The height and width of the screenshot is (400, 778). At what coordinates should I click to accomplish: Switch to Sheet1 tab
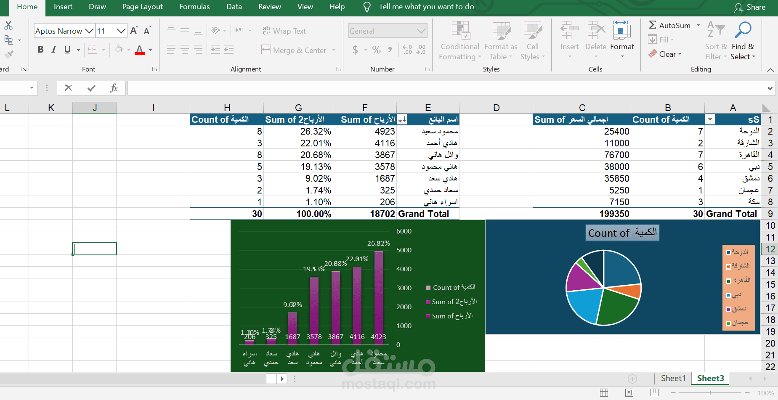673,378
